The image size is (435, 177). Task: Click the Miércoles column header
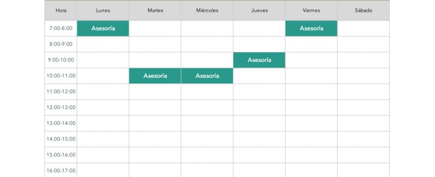click(x=207, y=11)
